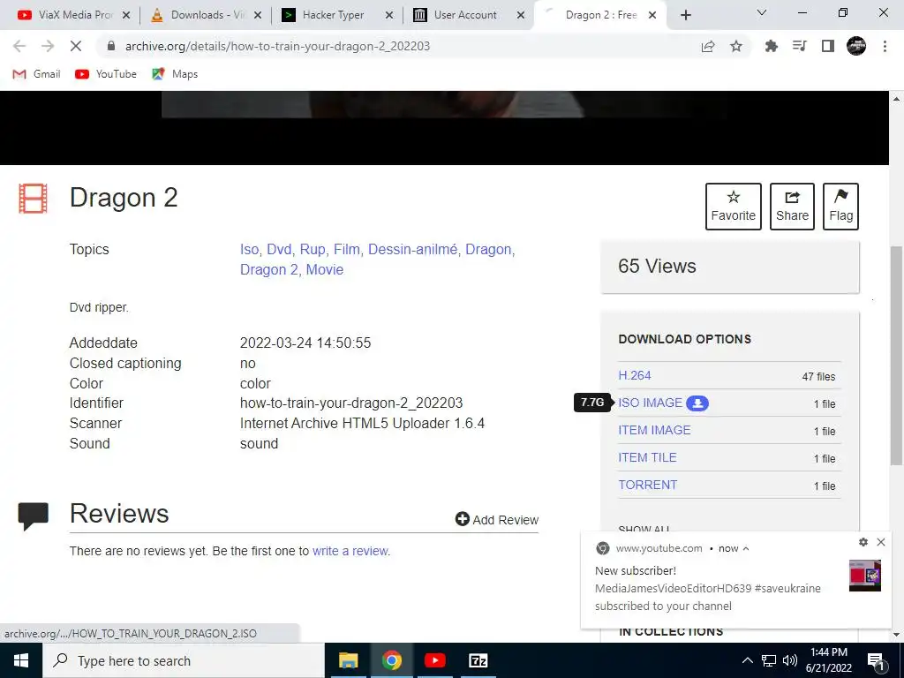Open notification settings gear icon
904x678 pixels.
pos(863,542)
